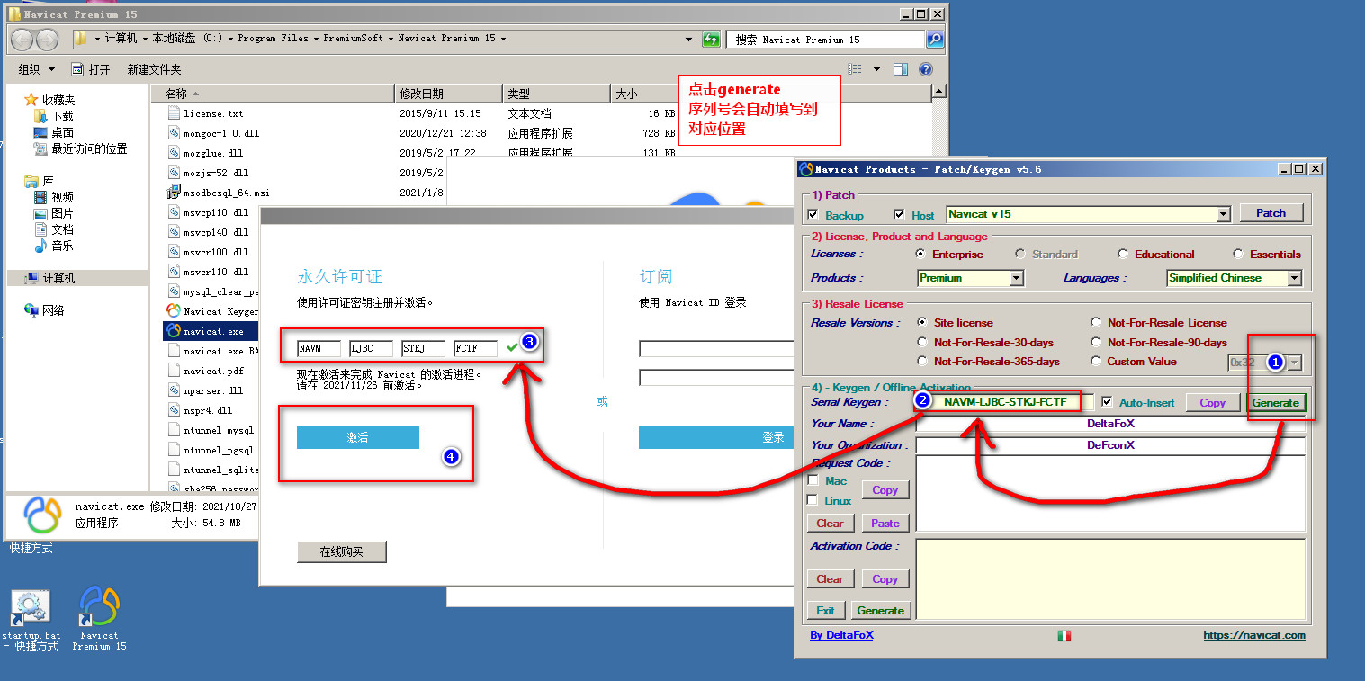Toggle the Backup checkbox
Screen dimensions: 1365x681
click(x=813, y=215)
